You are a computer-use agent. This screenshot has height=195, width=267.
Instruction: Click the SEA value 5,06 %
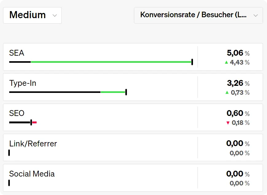(x=238, y=53)
